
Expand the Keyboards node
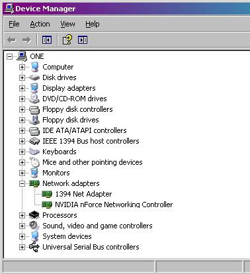click(22, 152)
